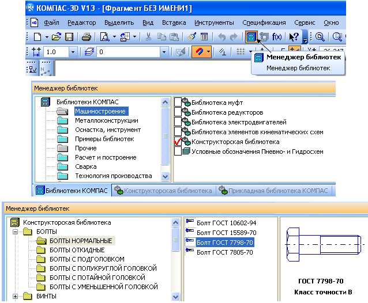The height and width of the screenshot is (303, 368).
Task: Select Болт ГОСТ 7805-70 item
Action: [224, 252]
